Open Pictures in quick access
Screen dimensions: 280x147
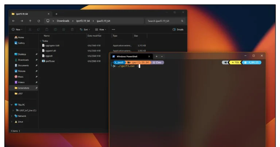[x=22, y=71]
